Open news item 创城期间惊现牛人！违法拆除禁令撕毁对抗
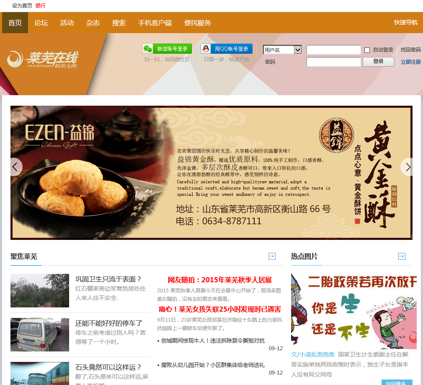Image resolution: width=423 pixels, height=385 pixels. 213,341
